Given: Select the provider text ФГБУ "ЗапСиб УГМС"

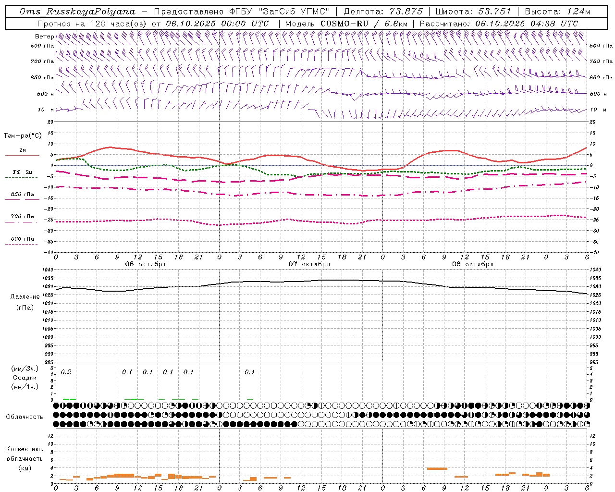Looking at the screenshot, I should tap(280, 12).
